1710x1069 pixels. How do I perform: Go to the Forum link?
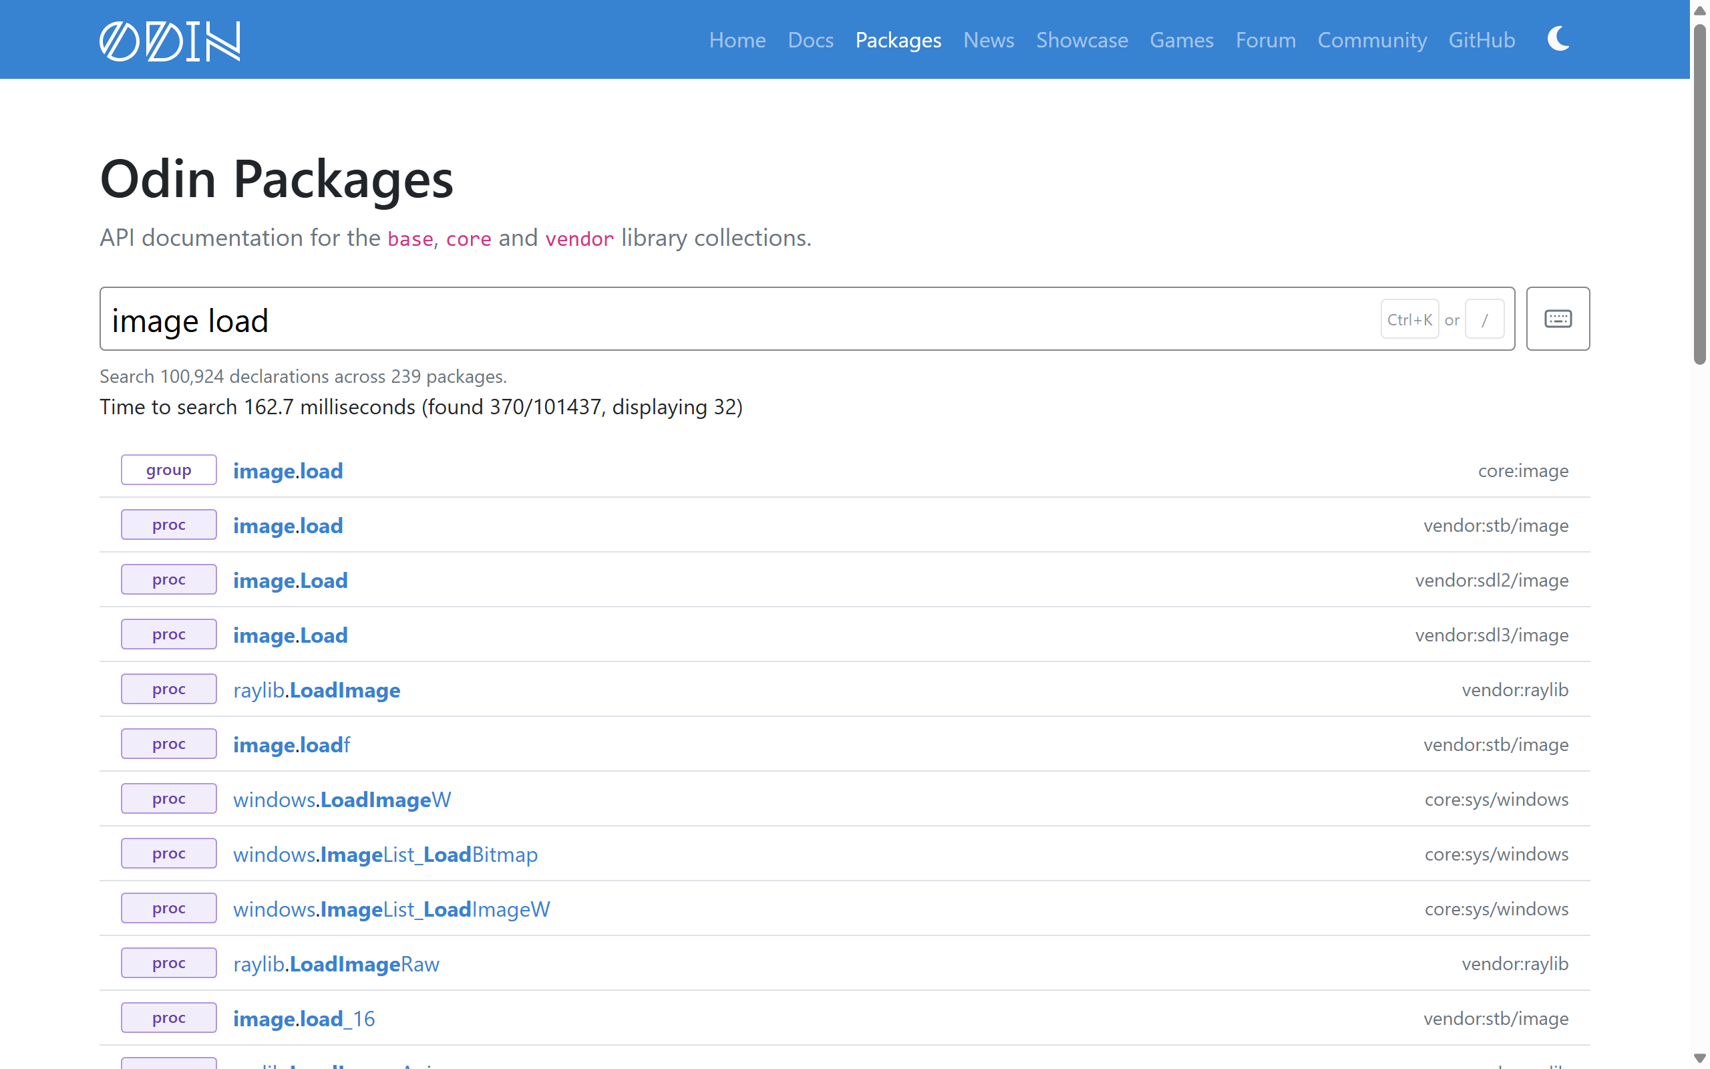[1266, 39]
